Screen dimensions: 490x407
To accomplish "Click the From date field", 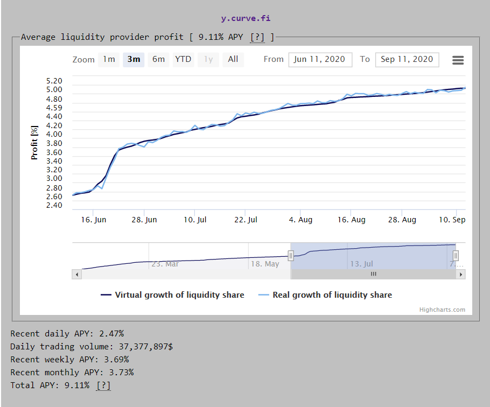I will 320,60.
